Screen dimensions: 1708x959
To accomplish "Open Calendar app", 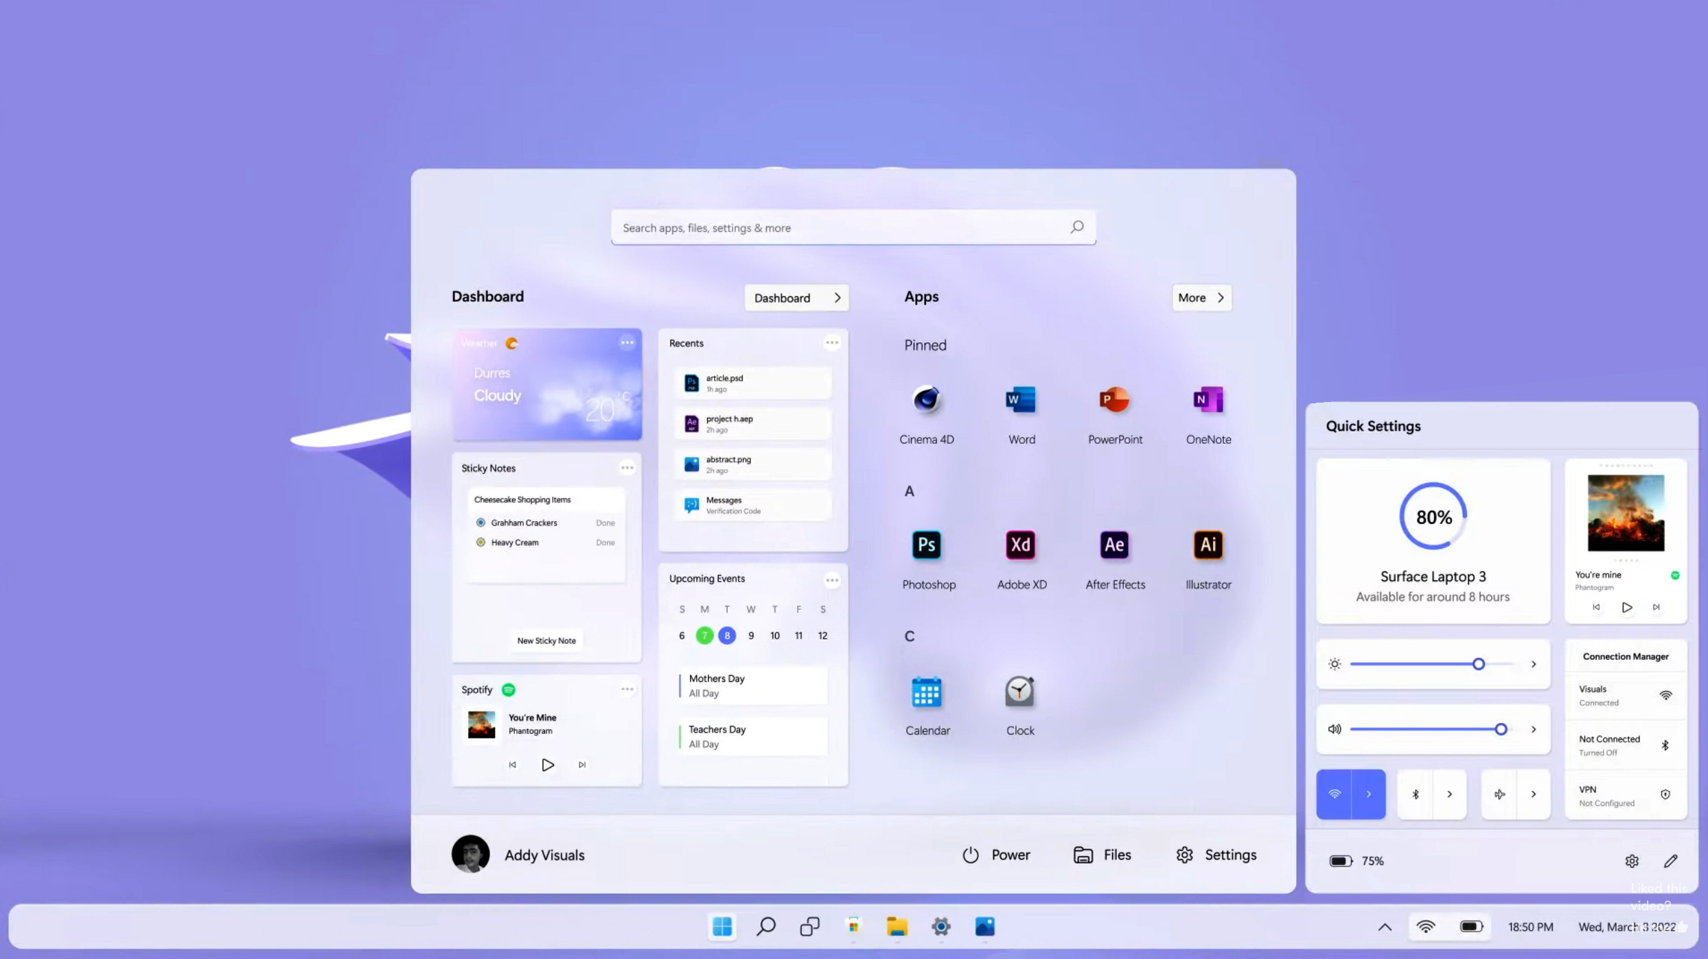I will coord(927,691).
